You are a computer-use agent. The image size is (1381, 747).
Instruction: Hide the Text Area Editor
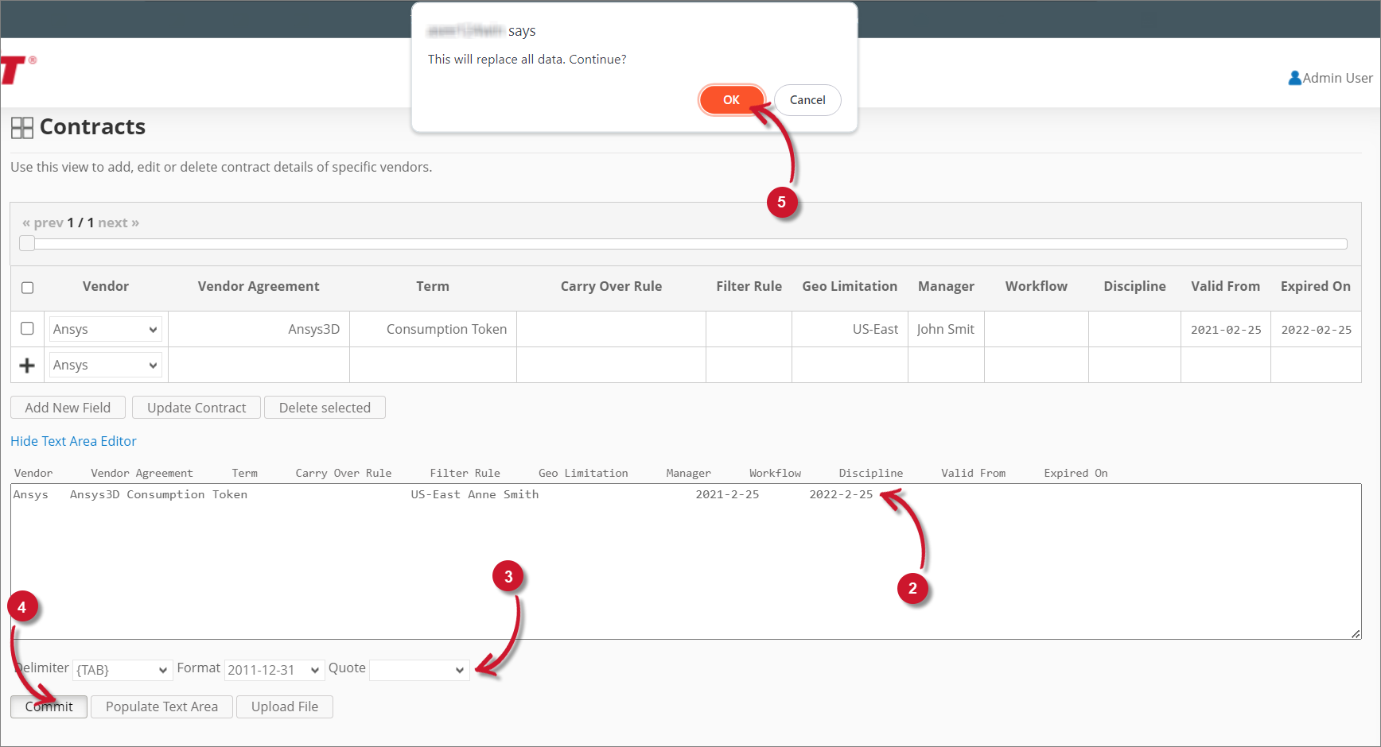tap(73, 441)
